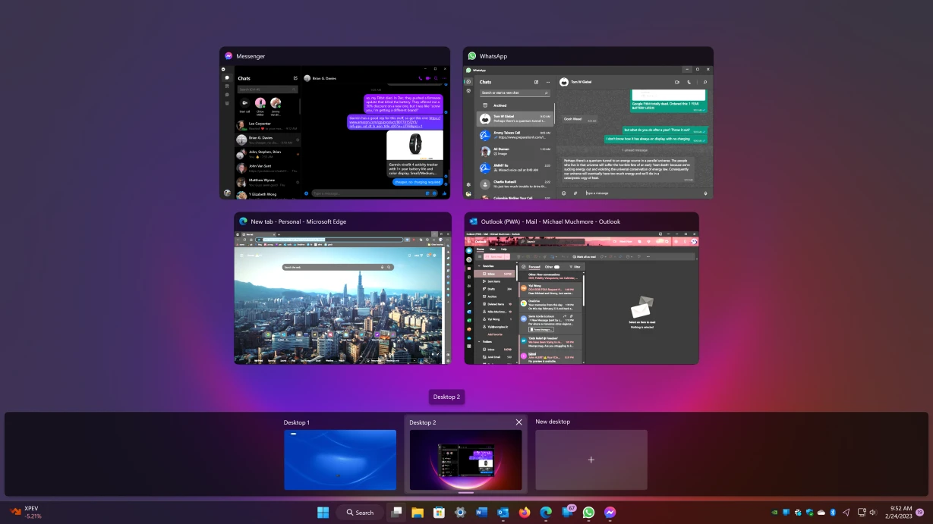Select Messenger's Start call shortcut
This screenshot has height=524, width=933.
point(245,103)
